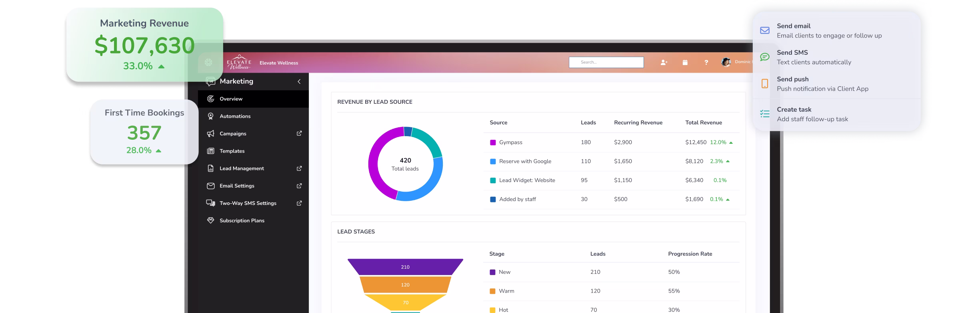Screen dimensions: 968x313
Task: Click the 420 Total leads donut center
Action: click(x=405, y=164)
